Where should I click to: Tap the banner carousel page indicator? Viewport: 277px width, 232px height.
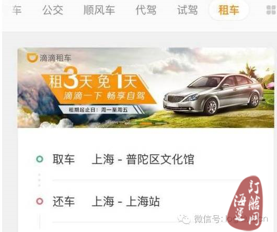pyautogui.click(x=153, y=124)
